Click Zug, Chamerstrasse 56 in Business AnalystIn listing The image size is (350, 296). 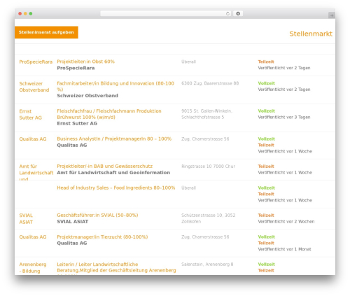205,139
